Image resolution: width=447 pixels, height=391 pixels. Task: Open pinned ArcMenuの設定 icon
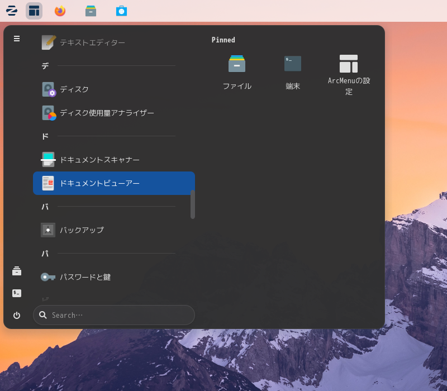click(349, 64)
